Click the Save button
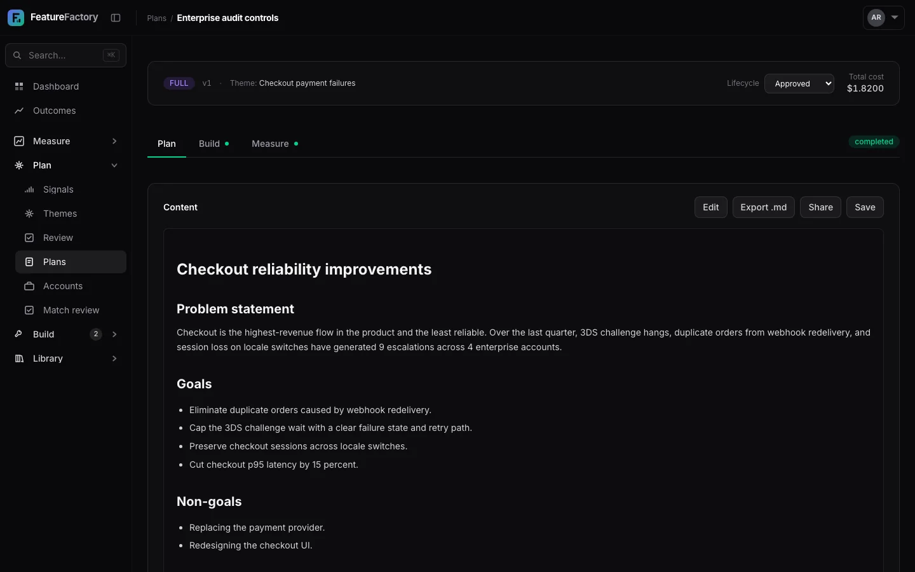915x572 pixels. (865, 207)
